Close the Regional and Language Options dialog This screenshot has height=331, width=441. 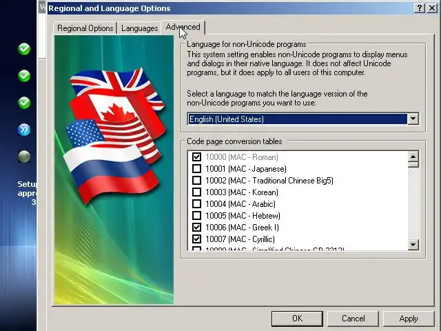point(432,8)
